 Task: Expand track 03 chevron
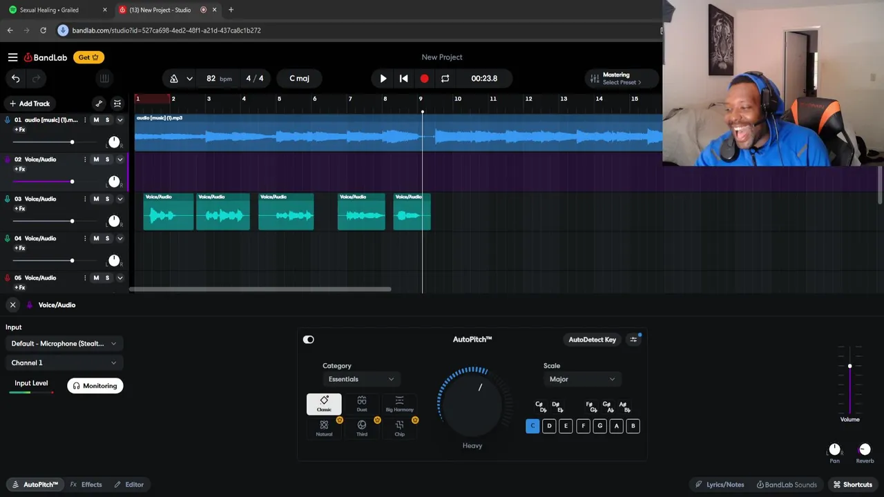[x=119, y=199]
